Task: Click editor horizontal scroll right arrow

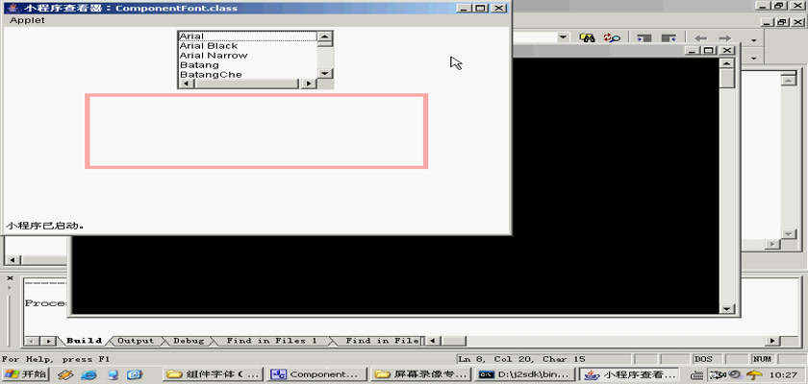Action: (771, 245)
